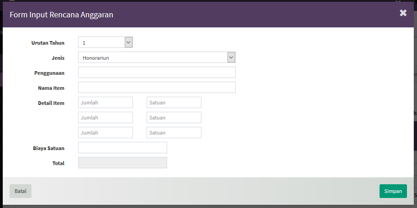The image size is (417, 208).
Task: Focus the third-row Satuan field
Action: click(174, 133)
